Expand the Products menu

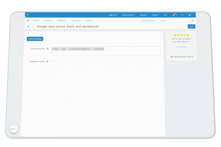pos(49,21)
